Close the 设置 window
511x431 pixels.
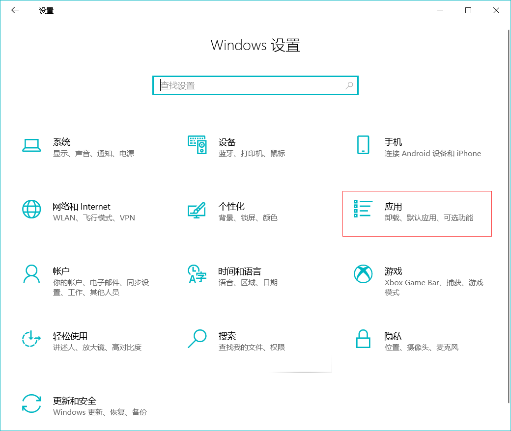[x=496, y=10]
